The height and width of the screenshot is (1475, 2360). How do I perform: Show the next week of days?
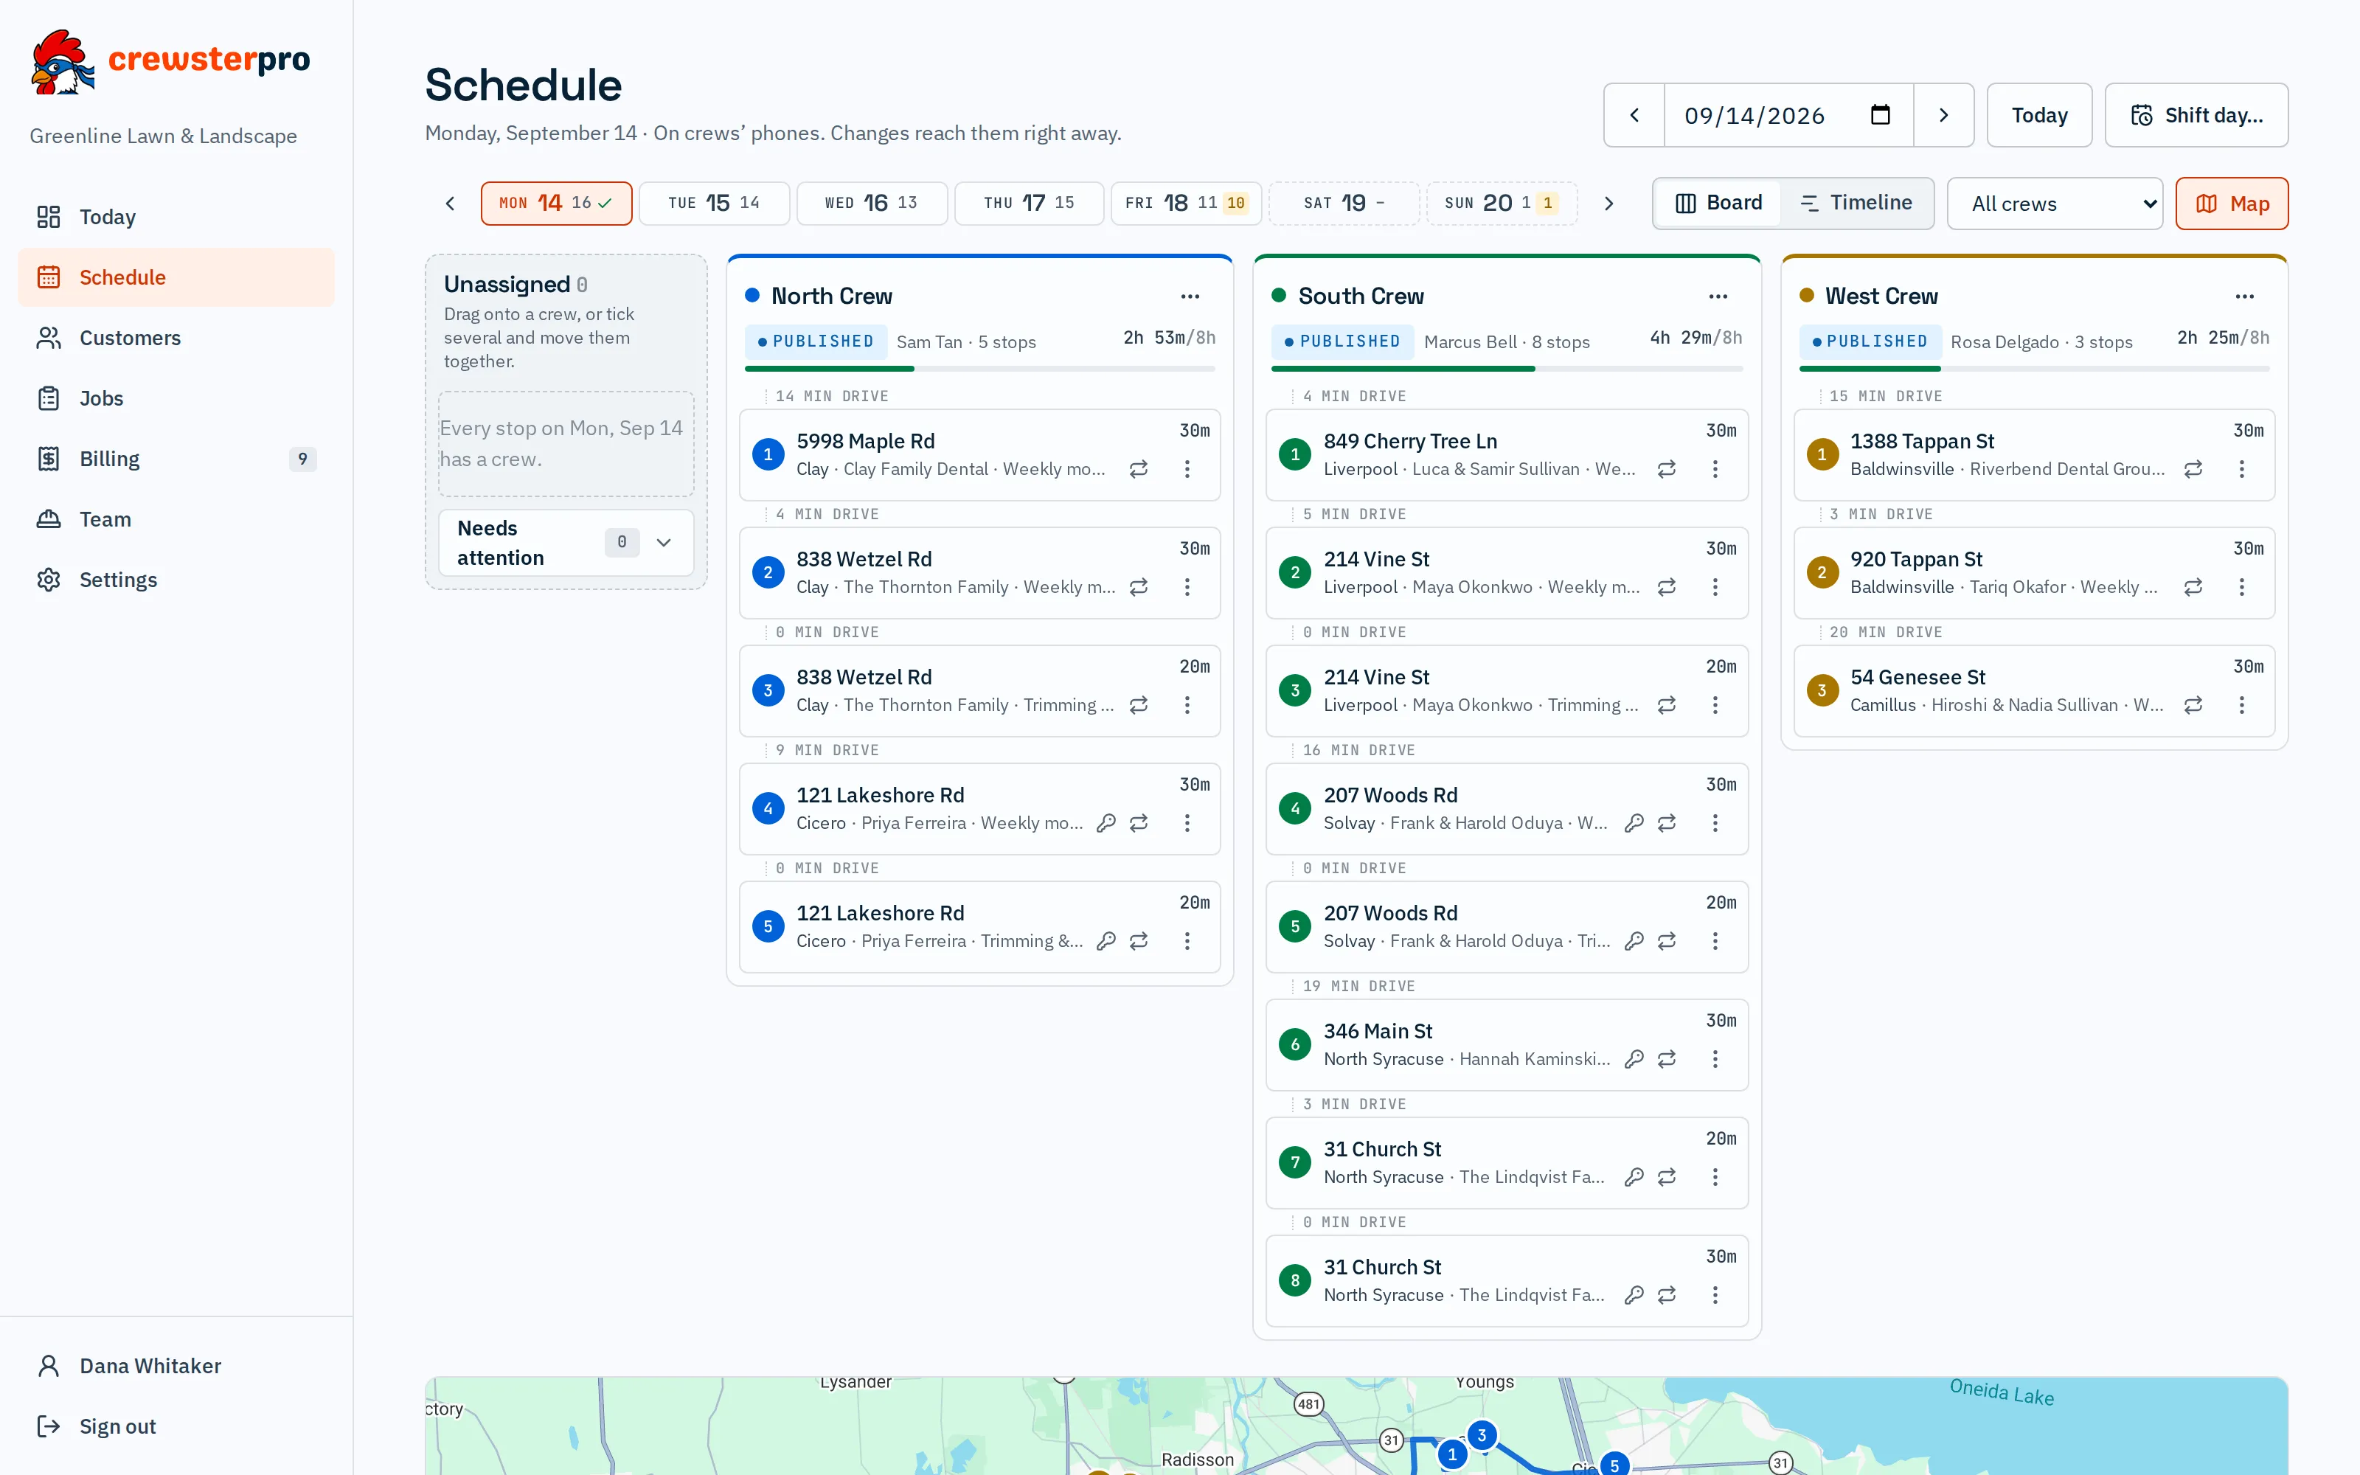(x=1609, y=204)
